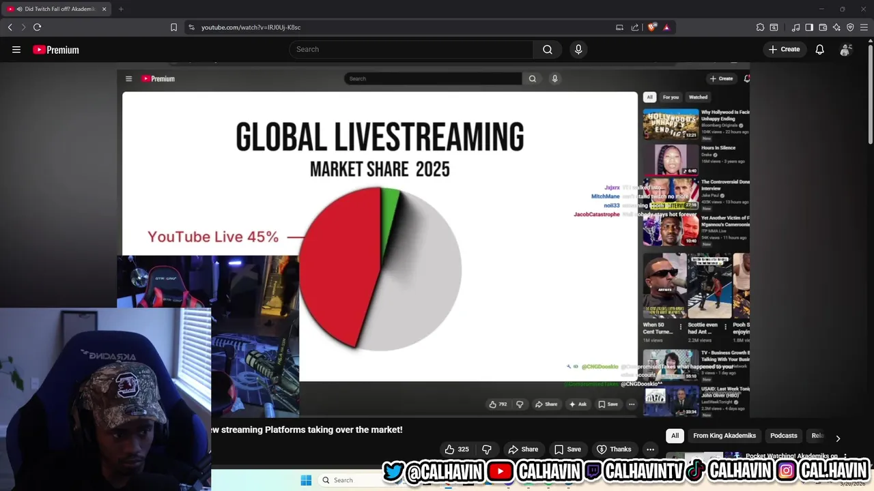Open the Windows Start menu

(306, 480)
